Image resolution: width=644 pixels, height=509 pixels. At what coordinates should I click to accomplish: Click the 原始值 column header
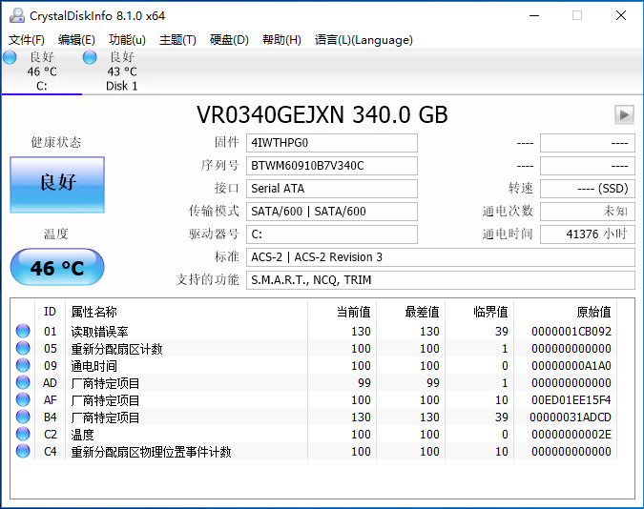tap(565, 312)
